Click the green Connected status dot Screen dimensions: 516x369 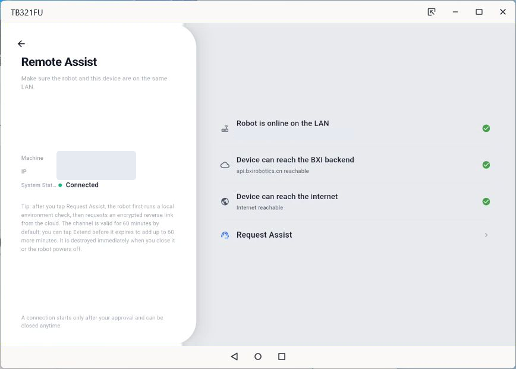[x=60, y=185]
